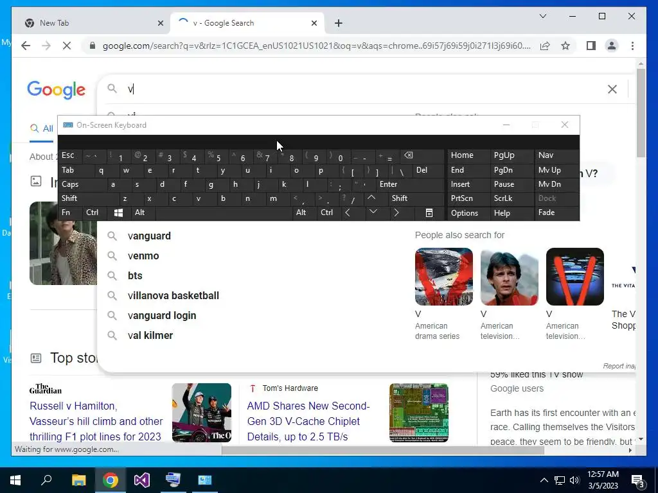The width and height of the screenshot is (658, 493).
Task: Open the Chrome tab search dropdown
Action: click(542, 16)
